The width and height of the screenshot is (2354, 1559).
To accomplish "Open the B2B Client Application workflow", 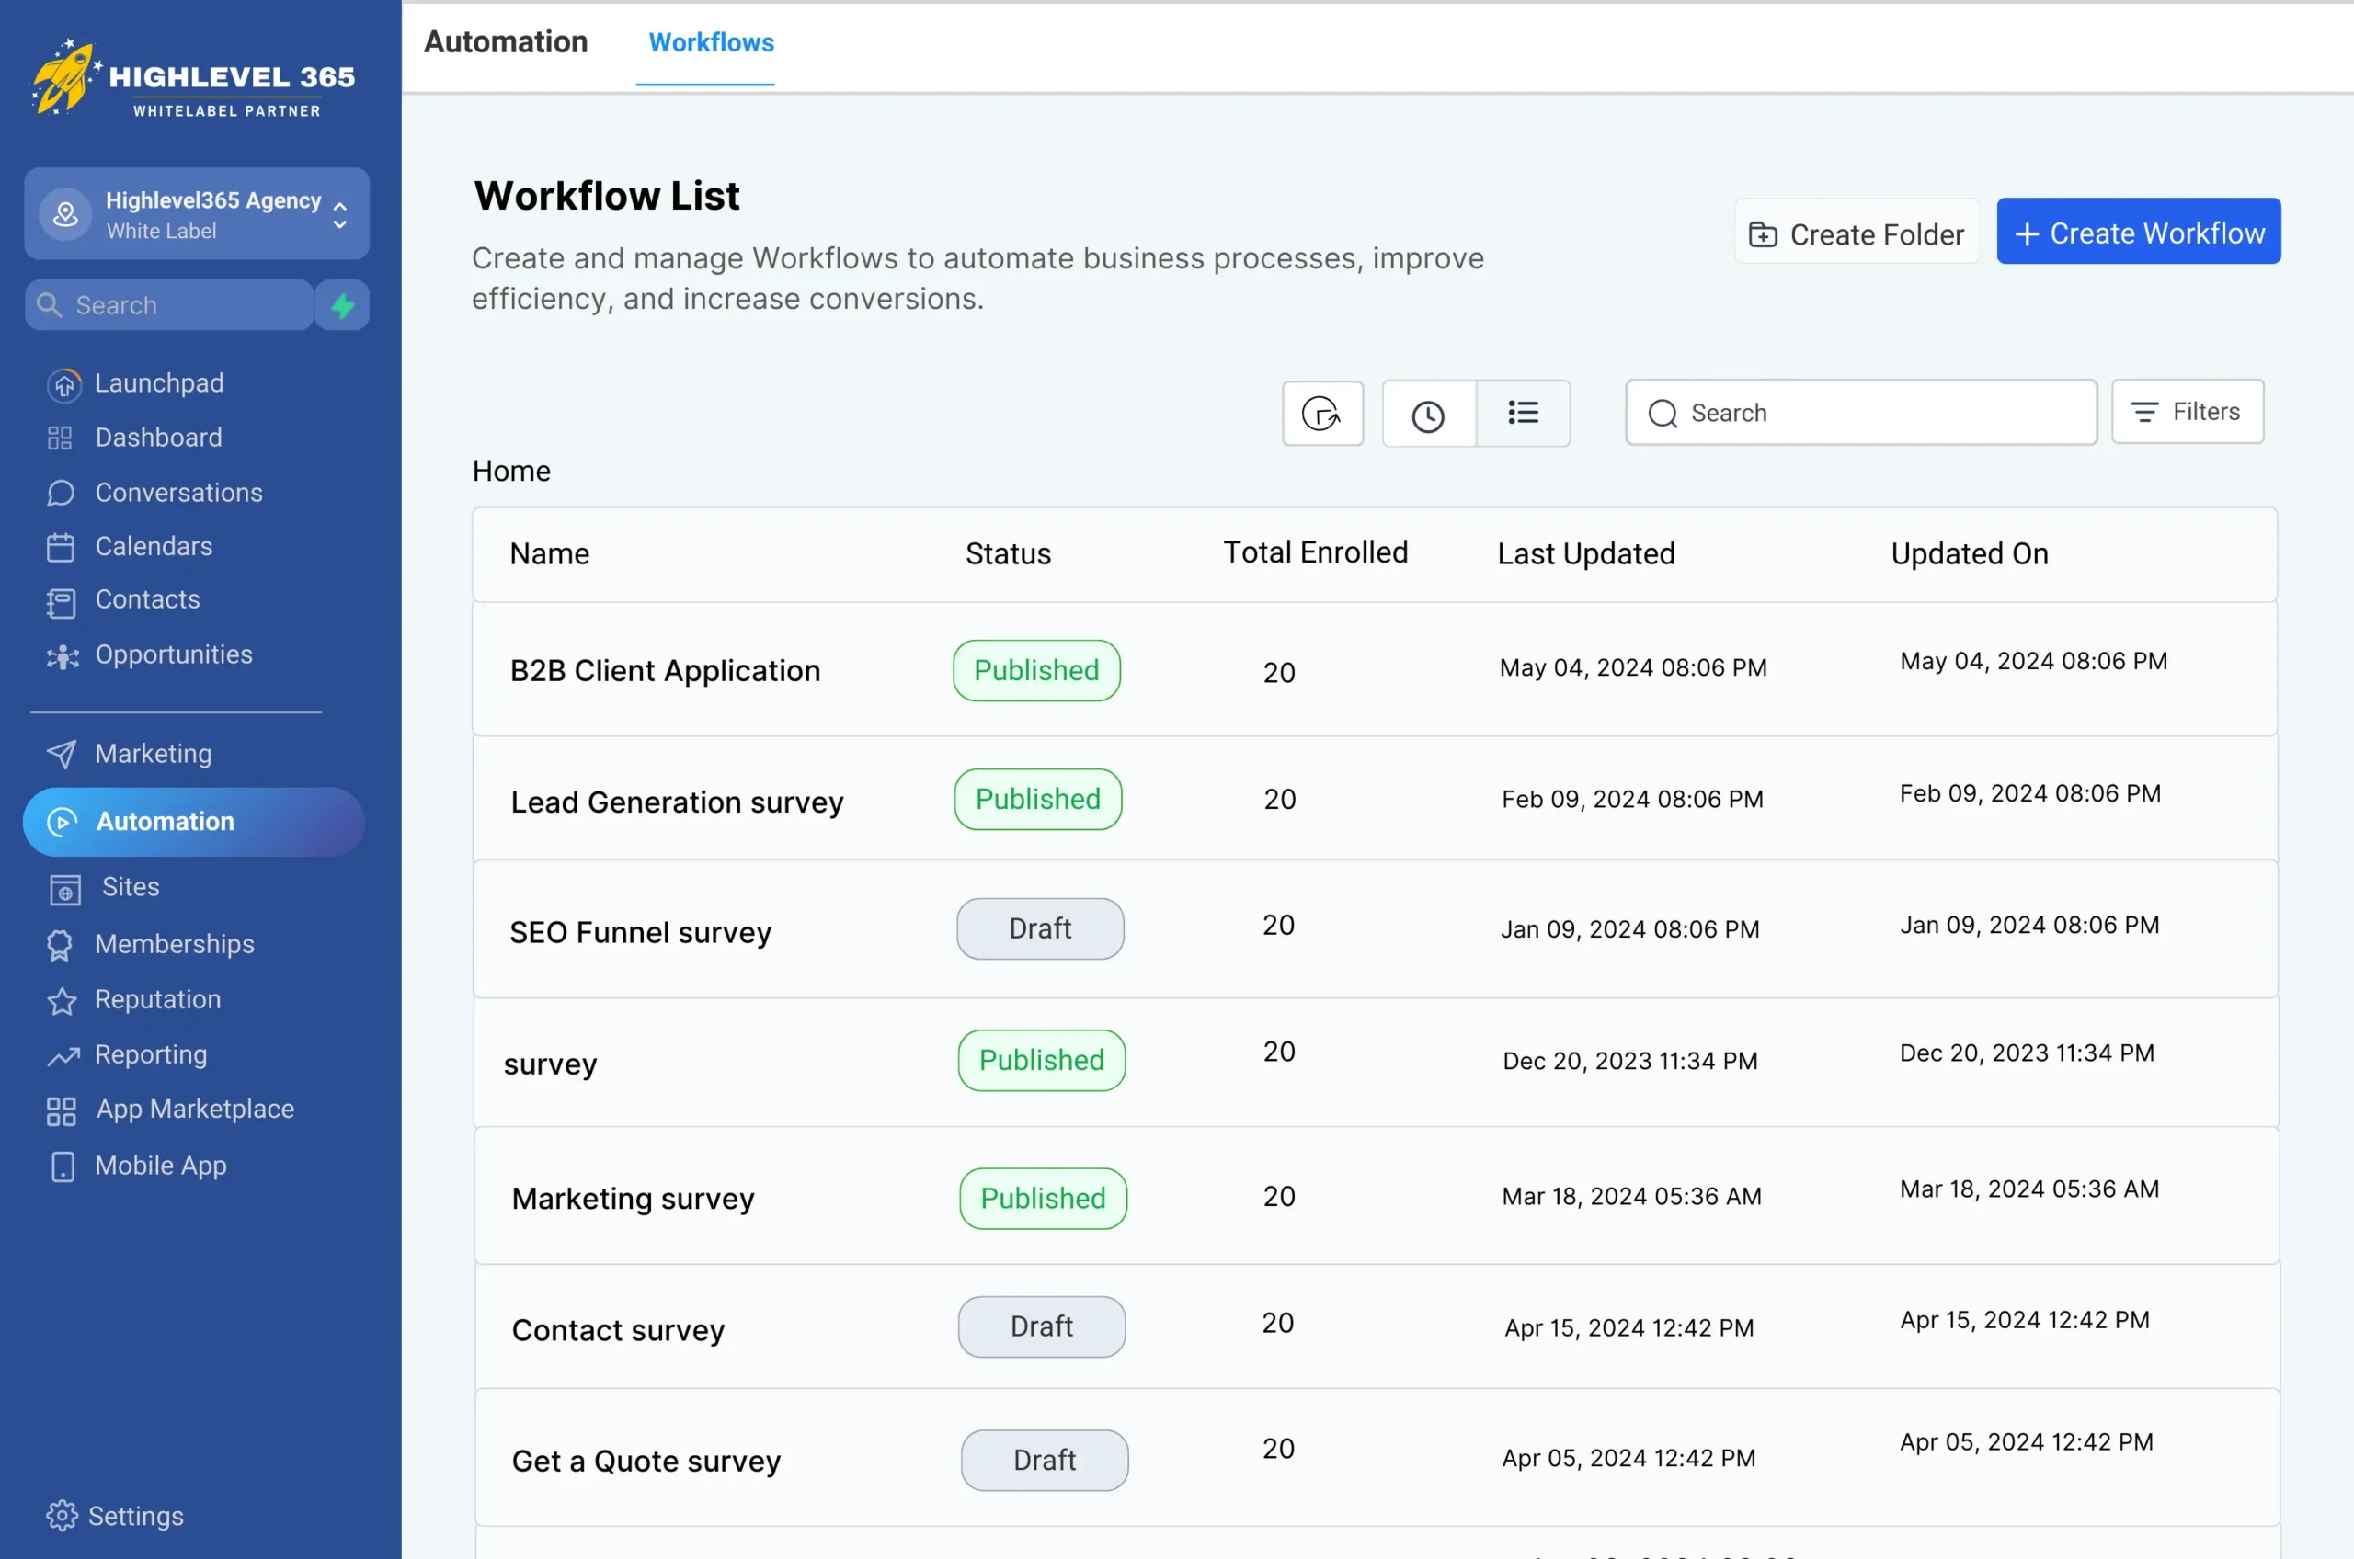I will point(664,671).
